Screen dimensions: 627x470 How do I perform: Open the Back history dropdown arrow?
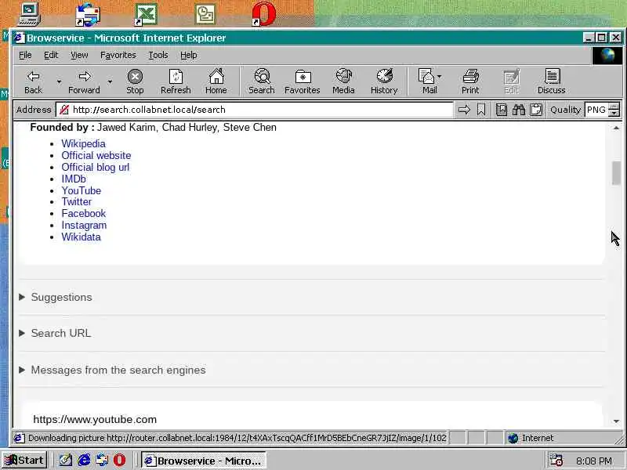click(59, 82)
